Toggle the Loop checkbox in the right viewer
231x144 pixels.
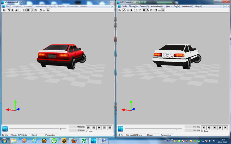(x=202, y=131)
